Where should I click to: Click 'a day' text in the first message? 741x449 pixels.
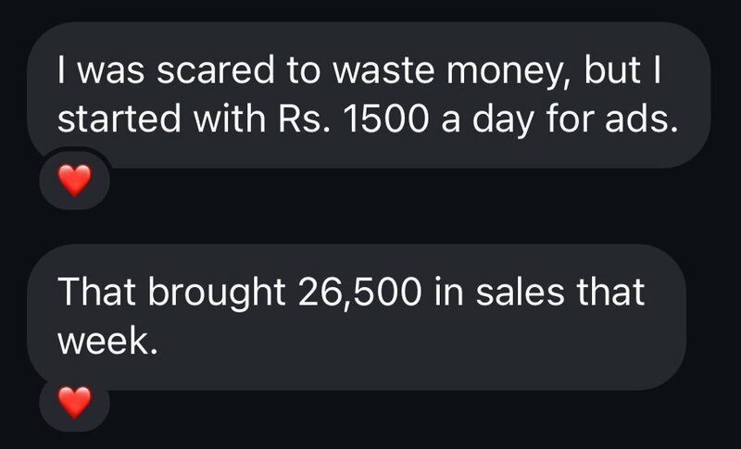[x=480, y=121]
